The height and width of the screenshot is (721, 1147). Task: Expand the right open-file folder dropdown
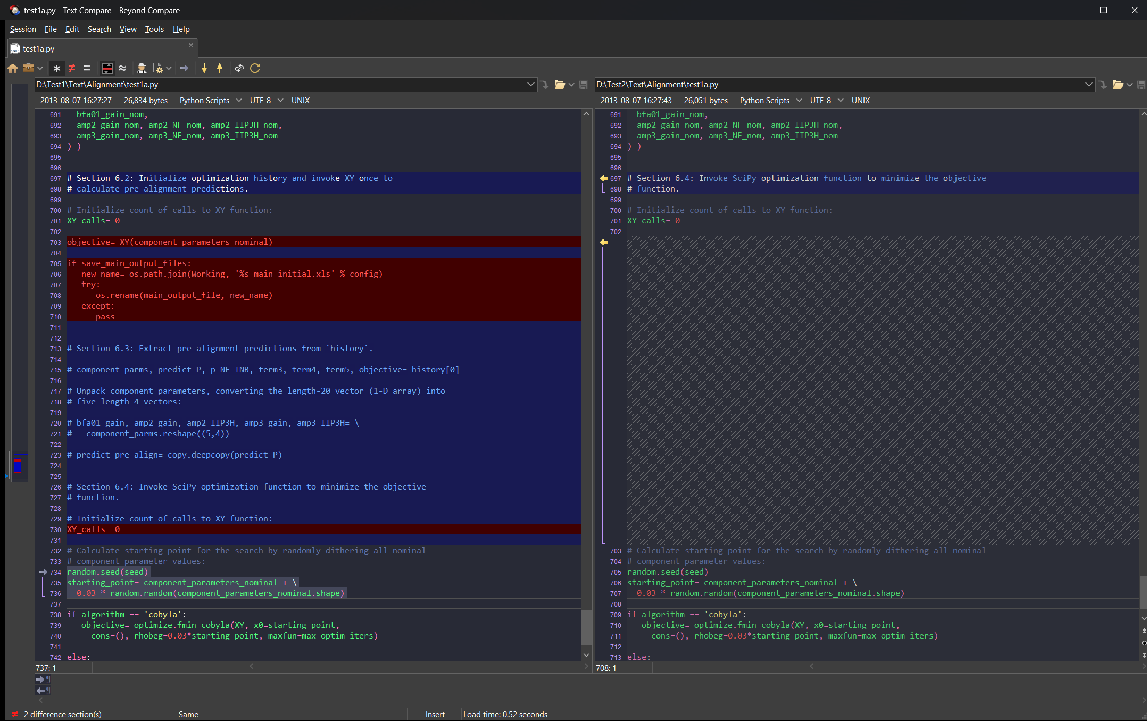[1129, 85]
